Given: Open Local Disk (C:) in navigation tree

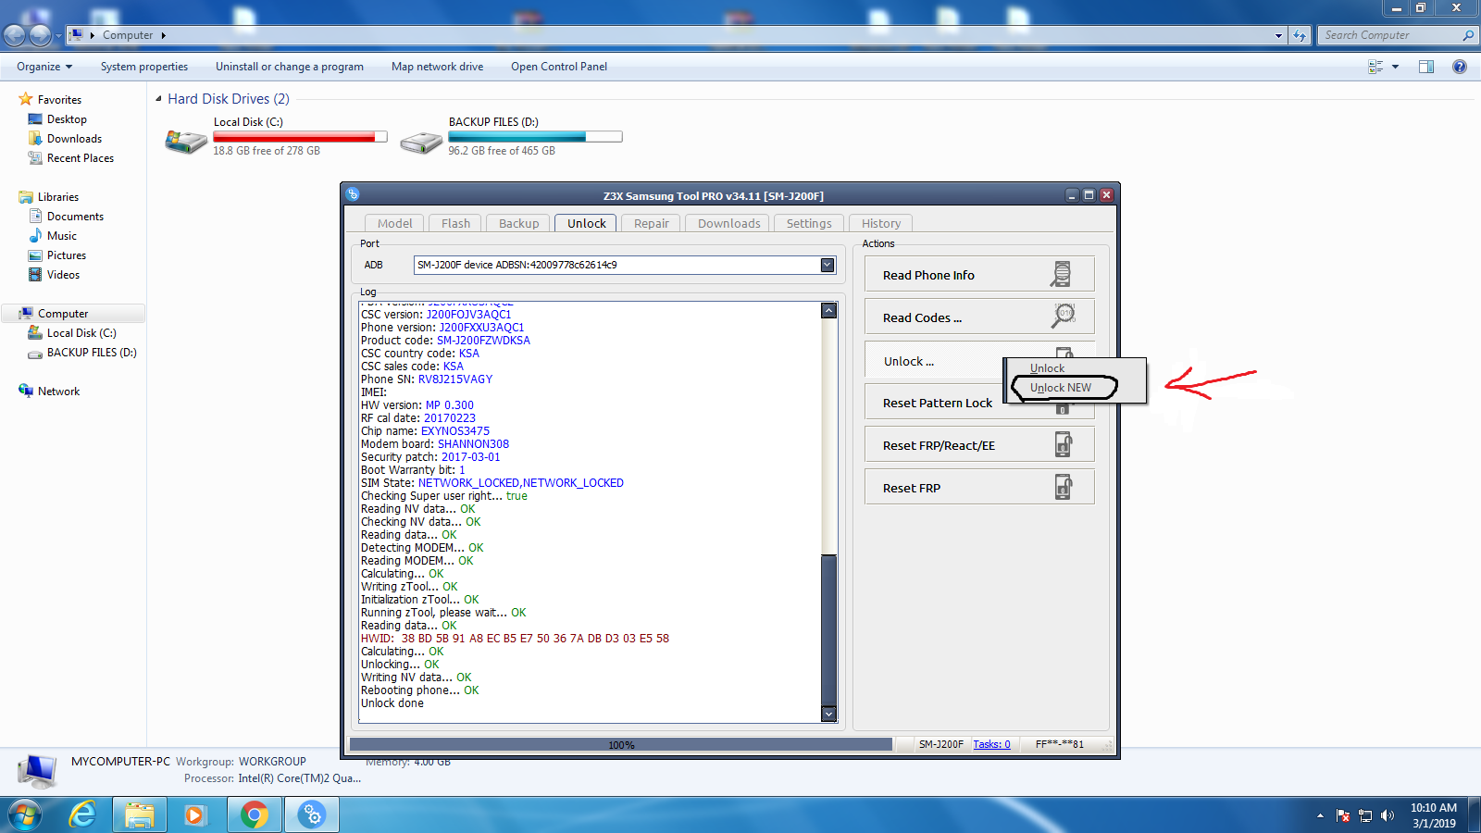Looking at the screenshot, I should (81, 333).
